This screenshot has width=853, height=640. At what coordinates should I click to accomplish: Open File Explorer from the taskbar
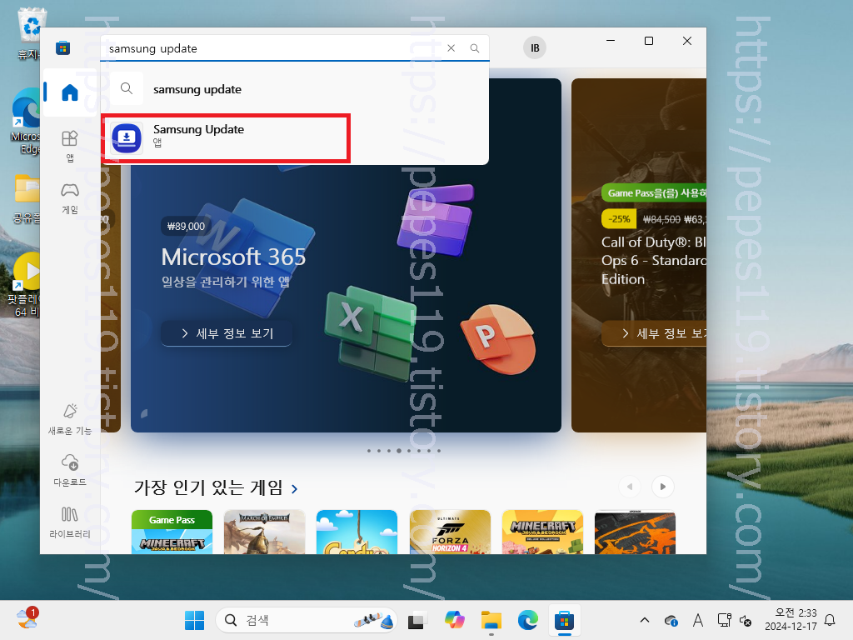[x=491, y=620]
